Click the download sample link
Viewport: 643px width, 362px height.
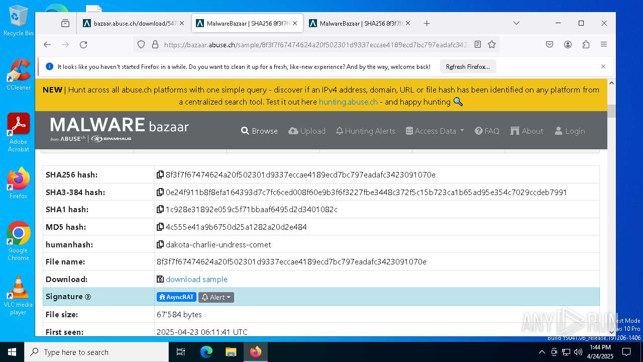(x=196, y=279)
